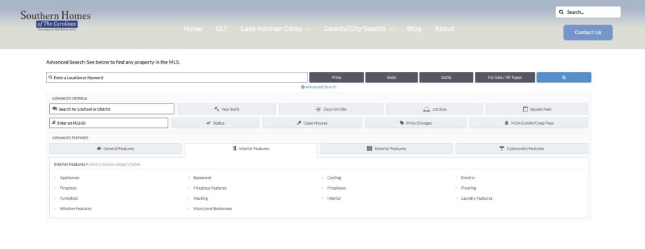Open the Days On Site filter
Image resolution: width=645 pixels, height=249 pixels.
click(331, 109)
